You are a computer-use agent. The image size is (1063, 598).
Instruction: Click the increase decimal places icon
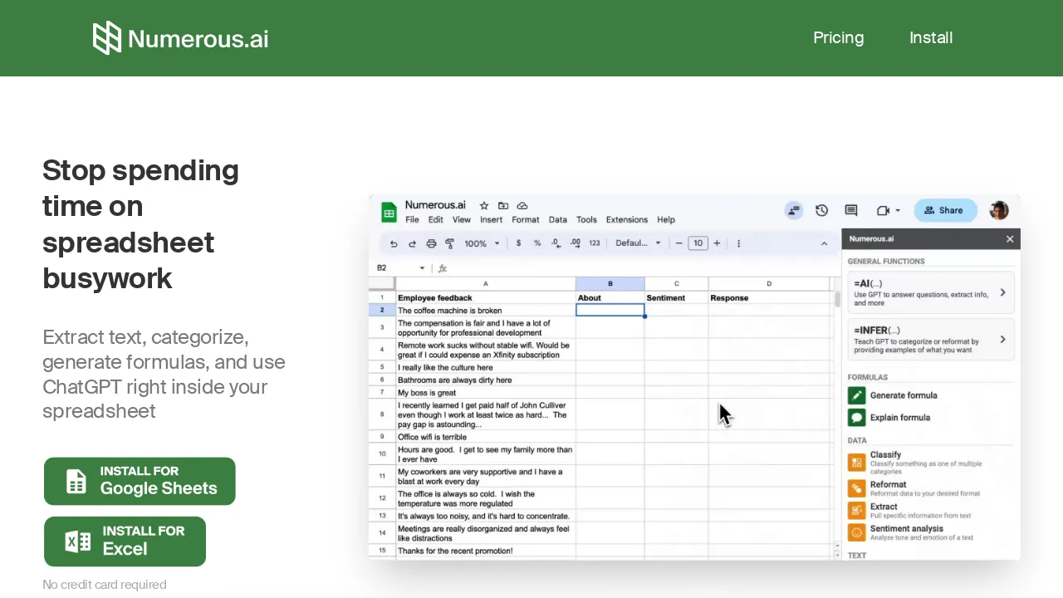click(x=576, y=243)
